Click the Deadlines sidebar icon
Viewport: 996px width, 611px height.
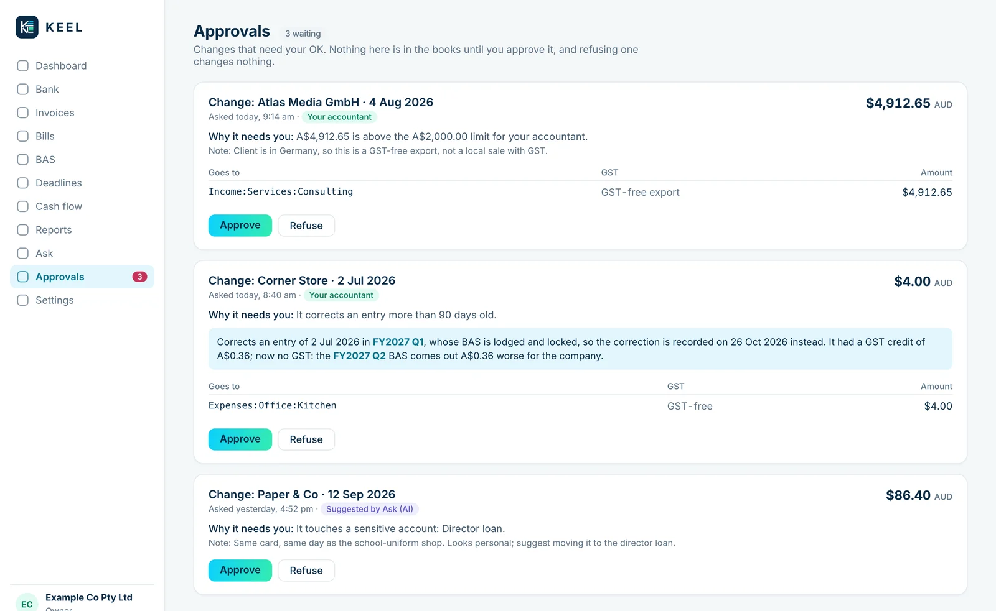coord(23,183)
